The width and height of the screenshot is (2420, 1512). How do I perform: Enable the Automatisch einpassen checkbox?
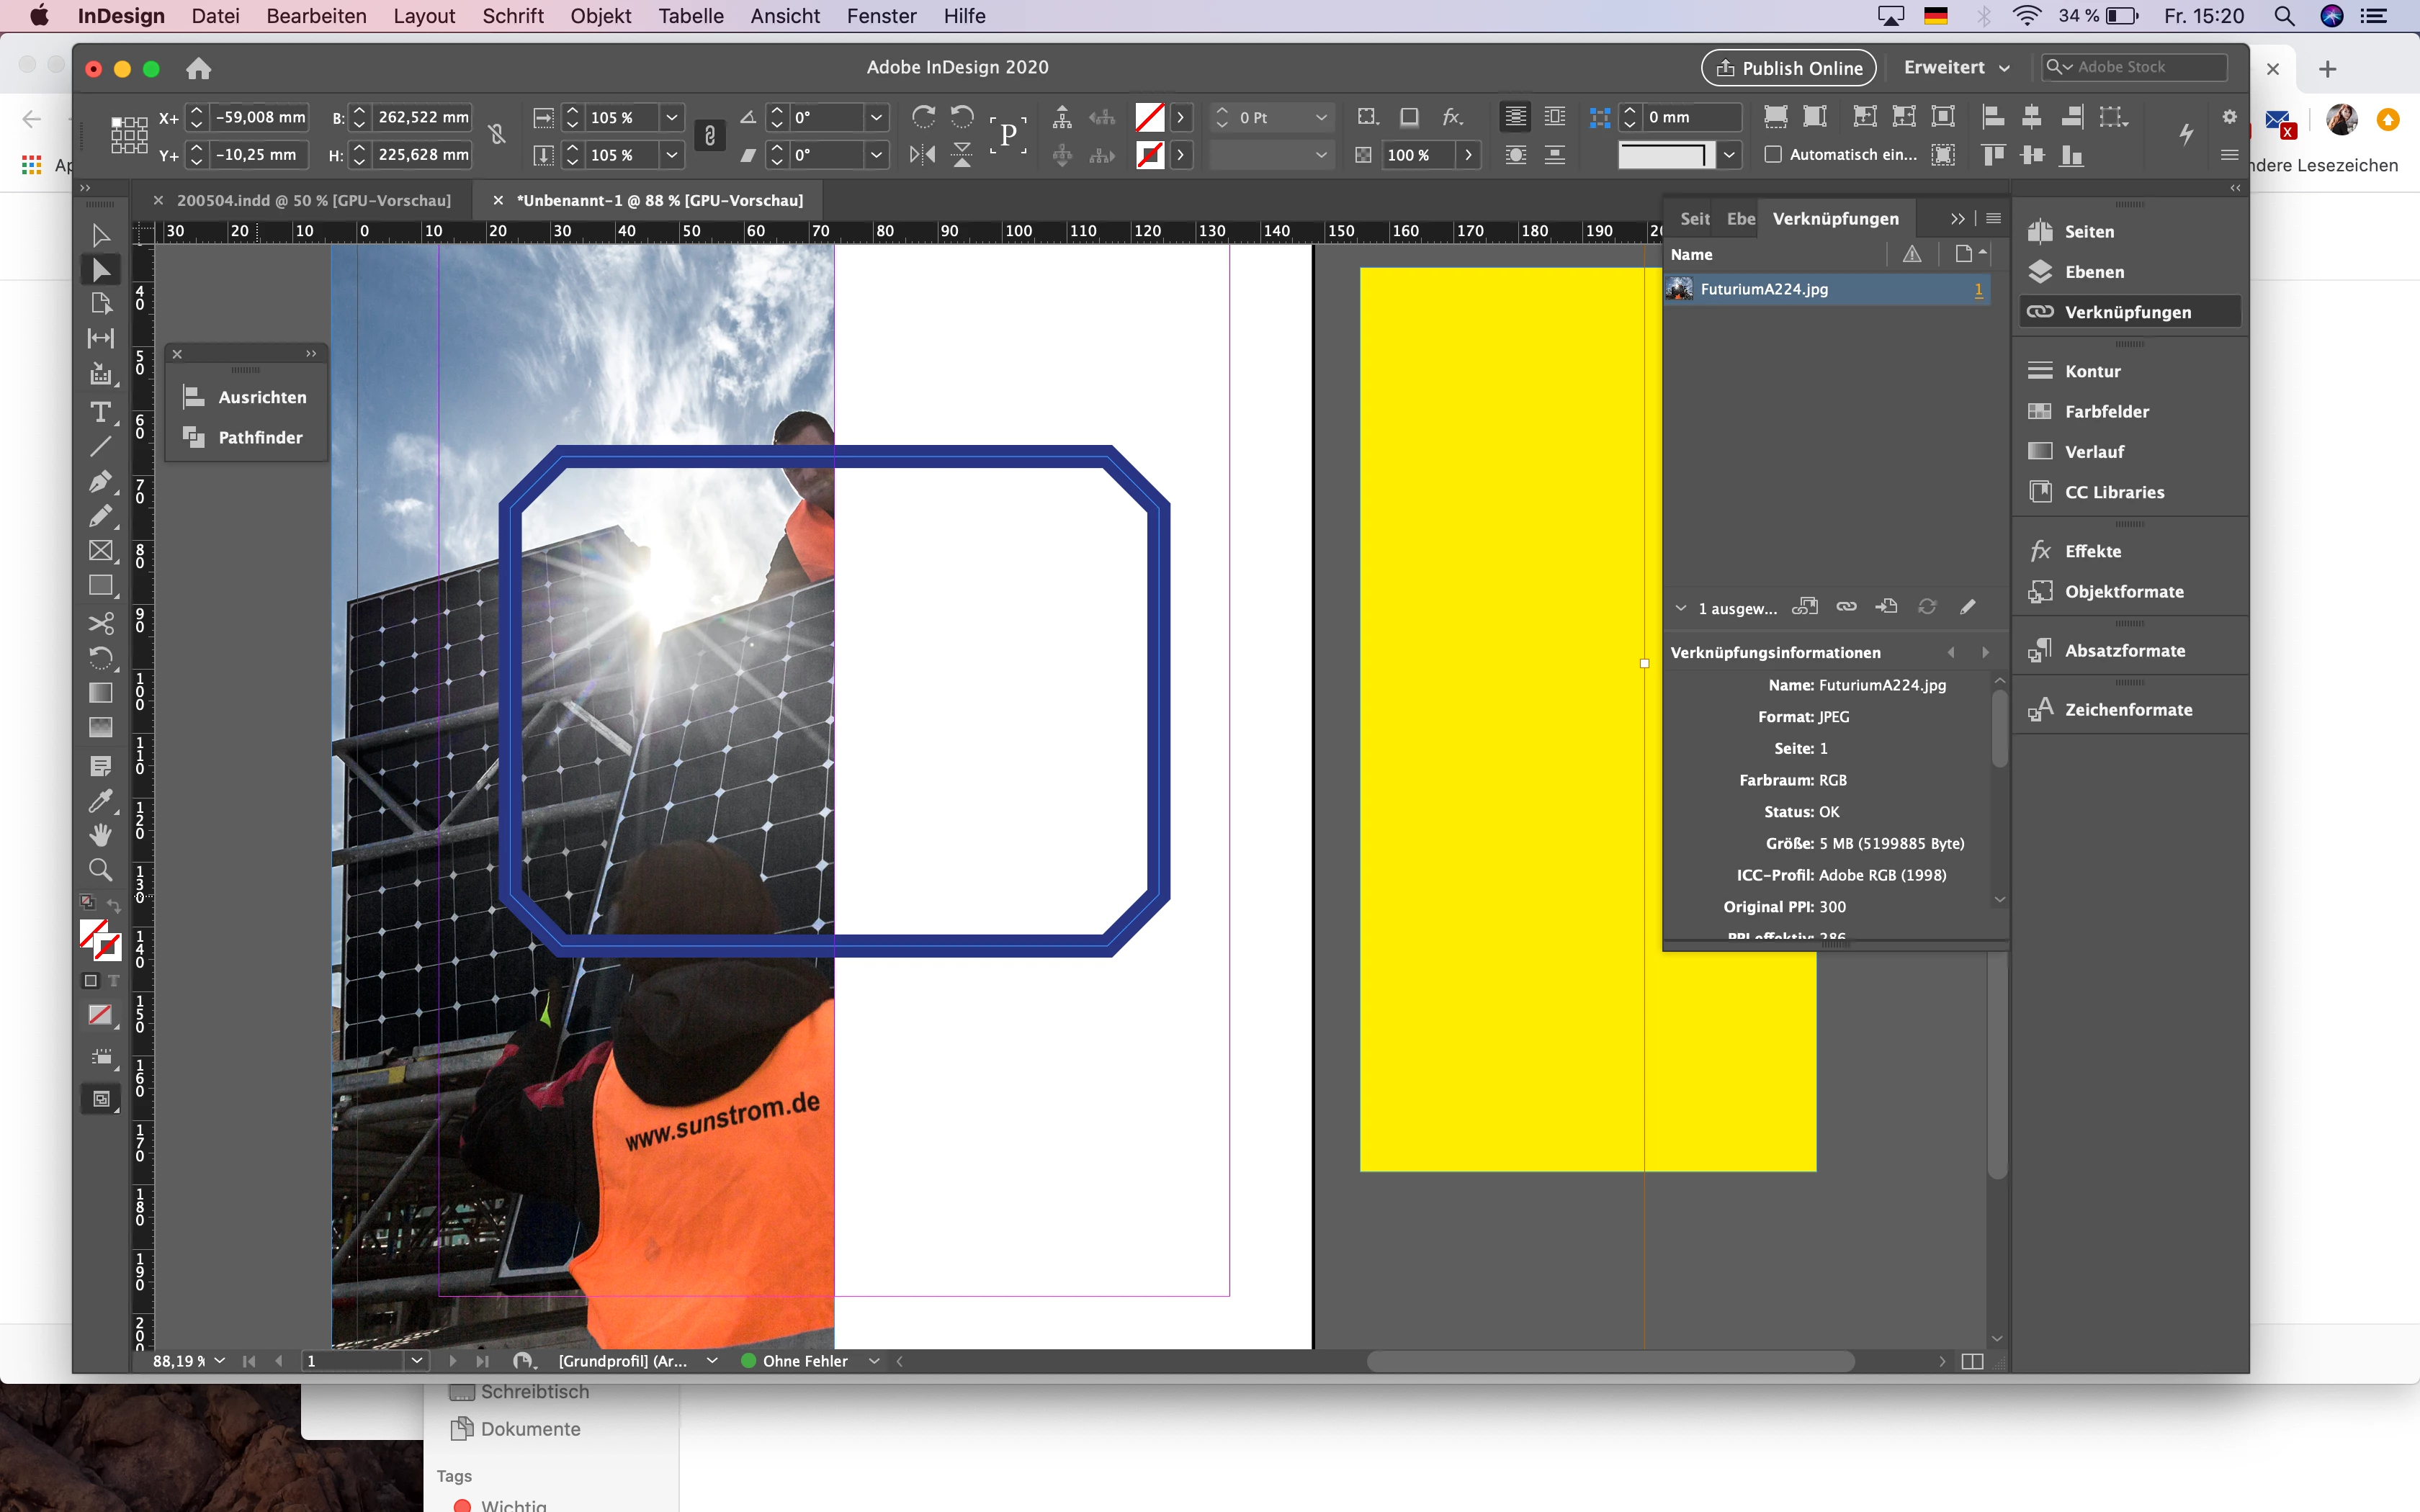pyautogui.click(x=1773, y=155)
